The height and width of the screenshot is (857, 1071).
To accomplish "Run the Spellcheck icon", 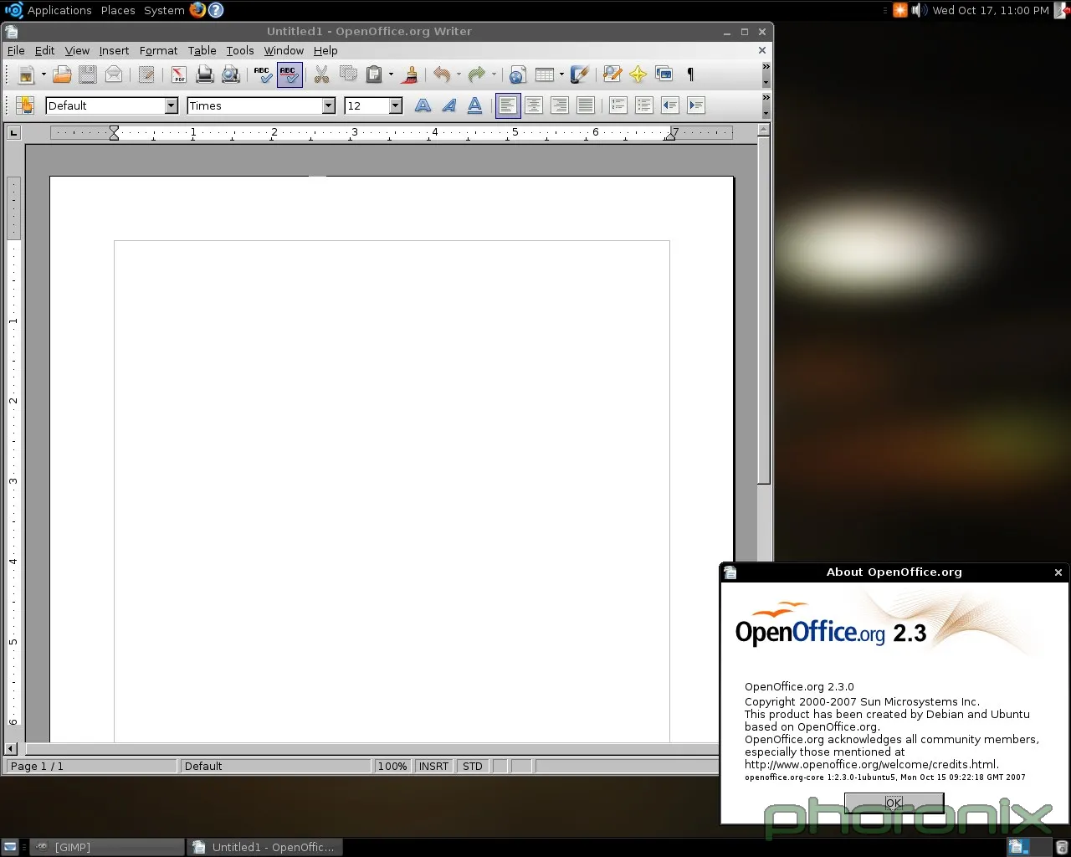I will click(264, 74).
